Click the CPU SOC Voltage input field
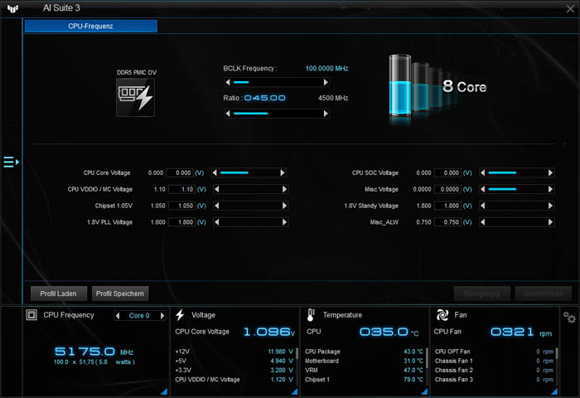The height and width of the screenshot is (398, 580). [447, 172]
